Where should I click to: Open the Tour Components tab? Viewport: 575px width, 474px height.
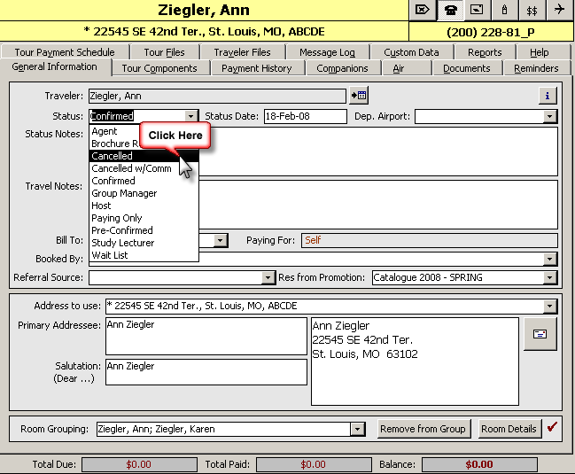tap(159, 68)
